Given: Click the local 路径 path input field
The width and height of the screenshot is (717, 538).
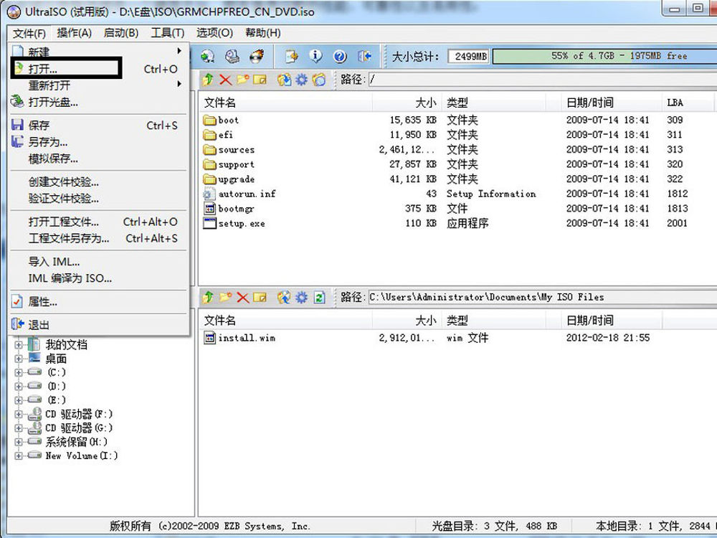Looking at the screenshot, I should (x=538, y=297).
